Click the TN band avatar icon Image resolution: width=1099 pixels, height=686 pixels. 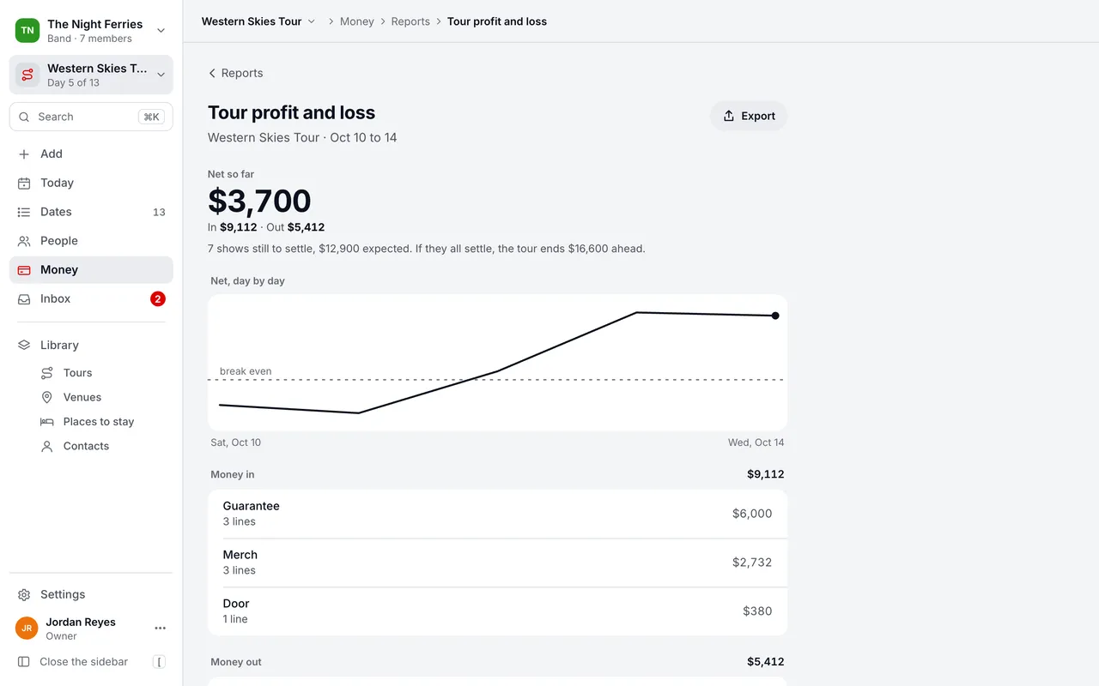[27, 30]
